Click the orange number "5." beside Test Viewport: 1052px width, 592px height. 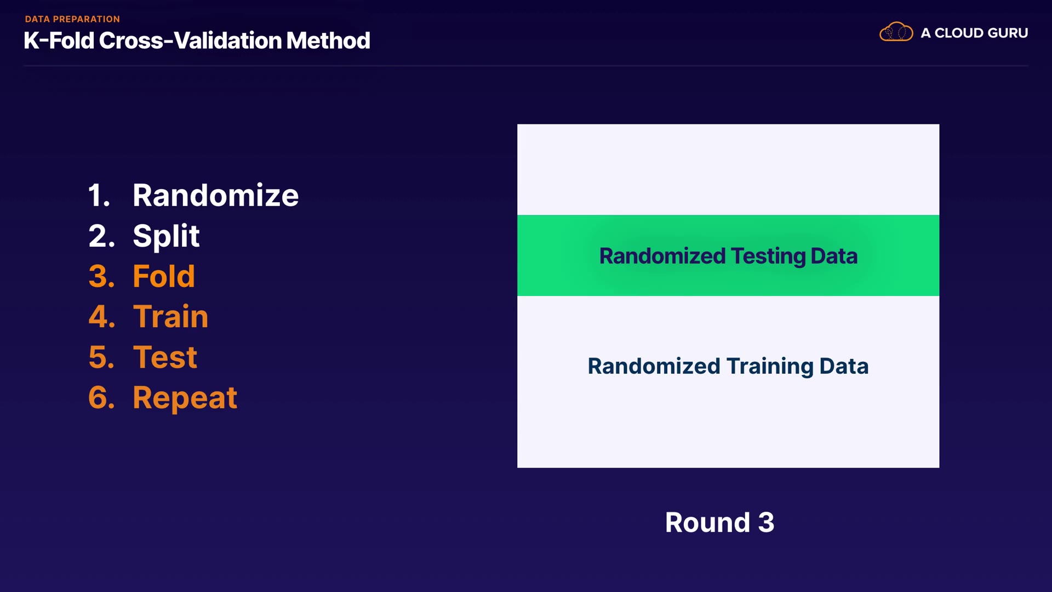point(102,357)
